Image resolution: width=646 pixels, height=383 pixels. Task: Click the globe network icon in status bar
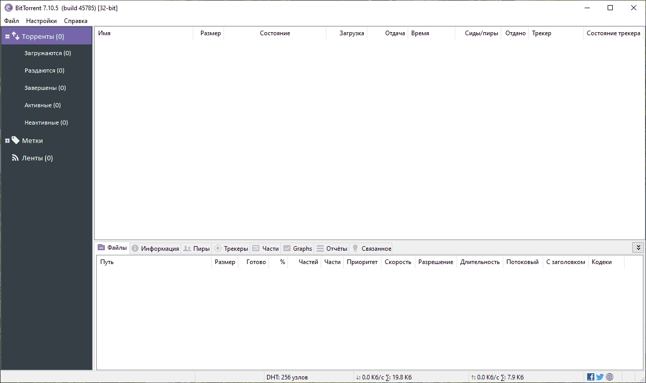pos(610,377)
